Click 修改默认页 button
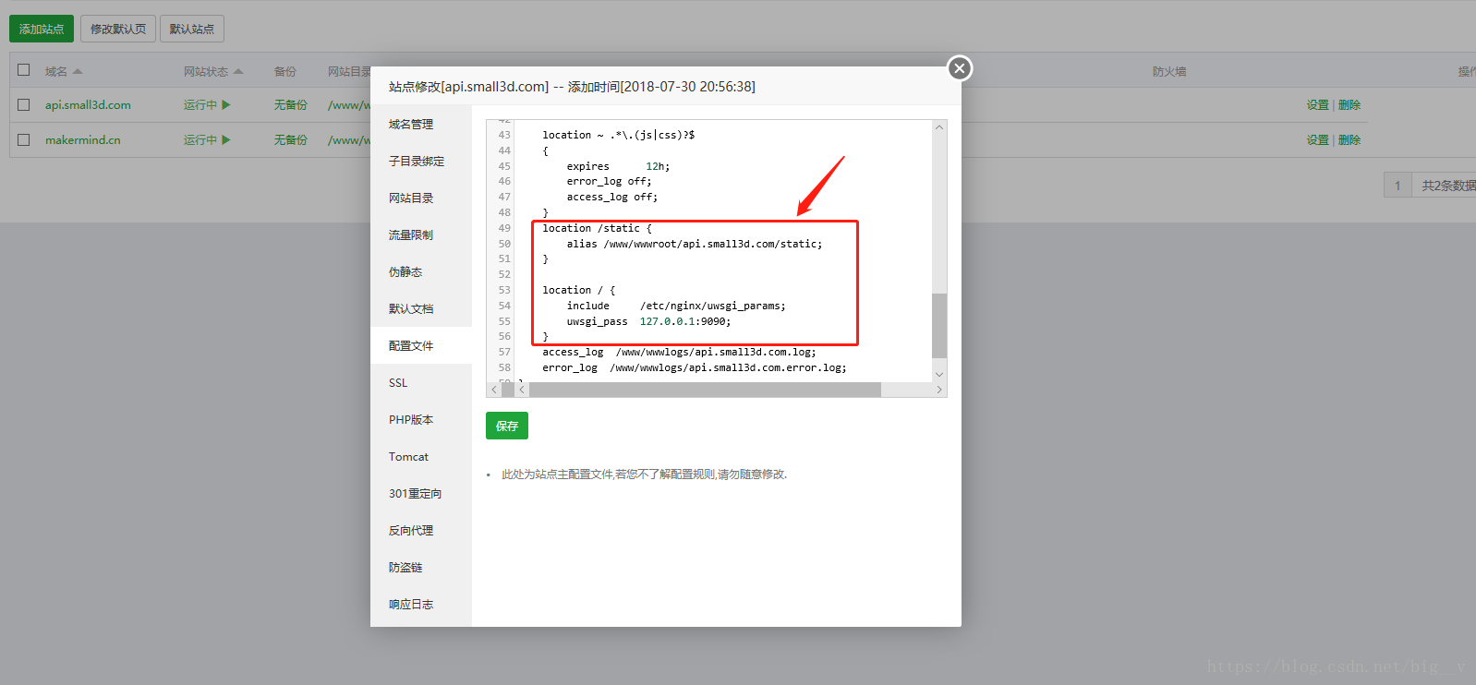This screenshot has height=685, width=1476. coord(117,29)
